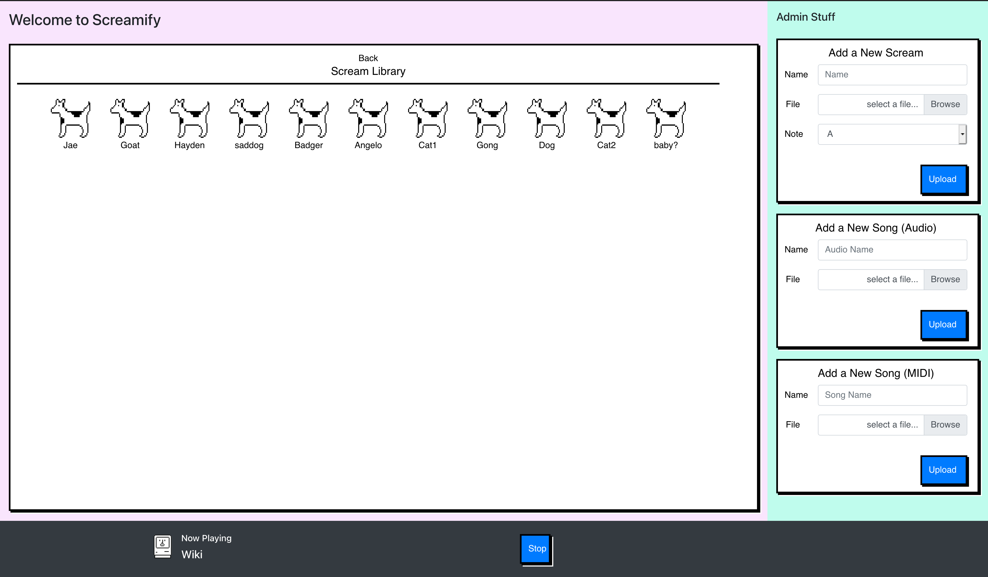988x577 pixels.
Task: Trigger the Badger scream icon
Action: 309,118
